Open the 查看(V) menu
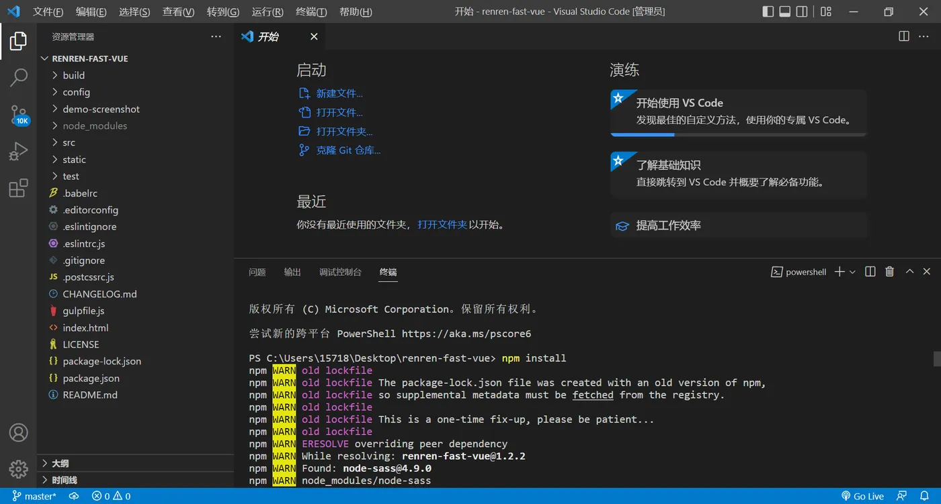The height and width of the screenshot is (504, 941). [x=178, y=11]
